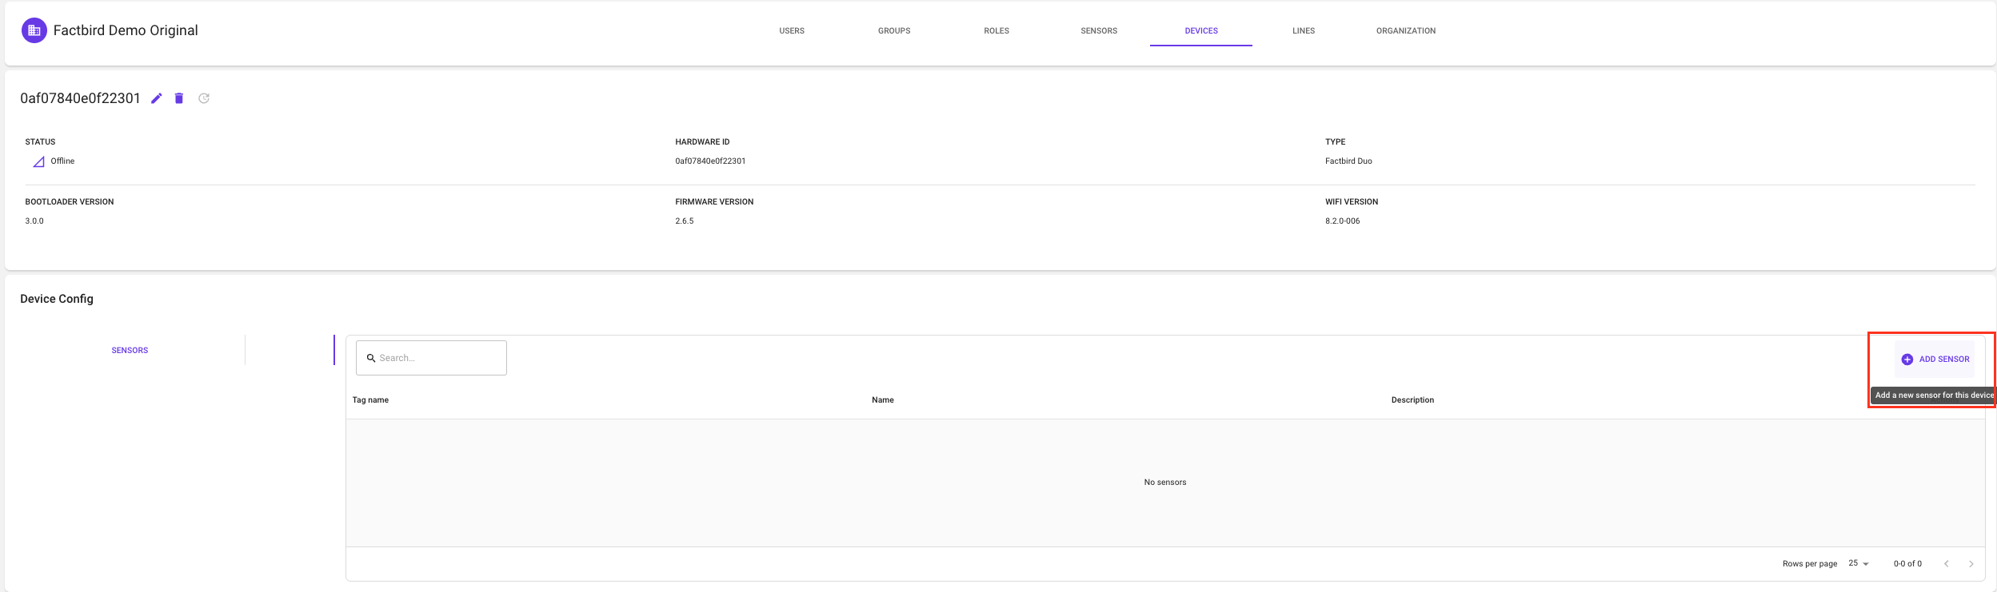The height and width of the screenshot is (592, 1997).
Task: Delete device using the trash icon
Action: point(179,98)
